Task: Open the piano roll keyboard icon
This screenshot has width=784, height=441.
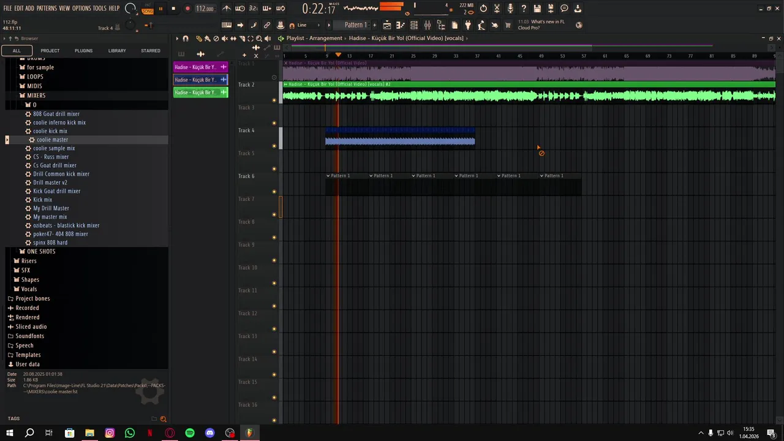Action: [x=401, y=25]
